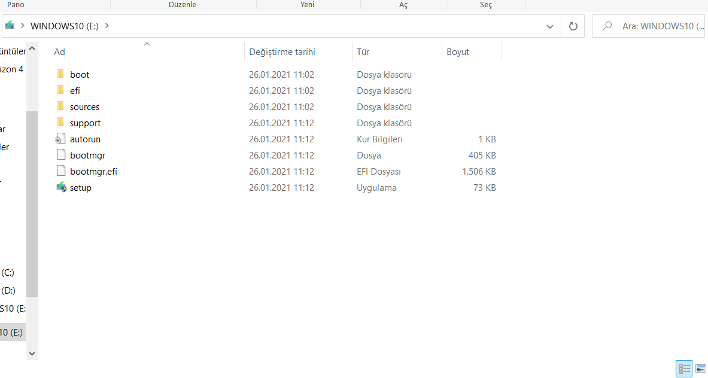Select the setup file name
This screenshot has width=708, height=378.
pyautogui.click(x=80, y=188)
